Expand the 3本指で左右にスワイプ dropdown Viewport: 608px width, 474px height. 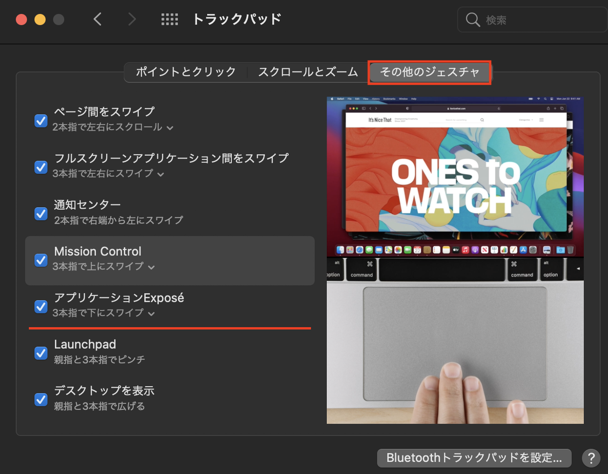[x=108, y=174]
